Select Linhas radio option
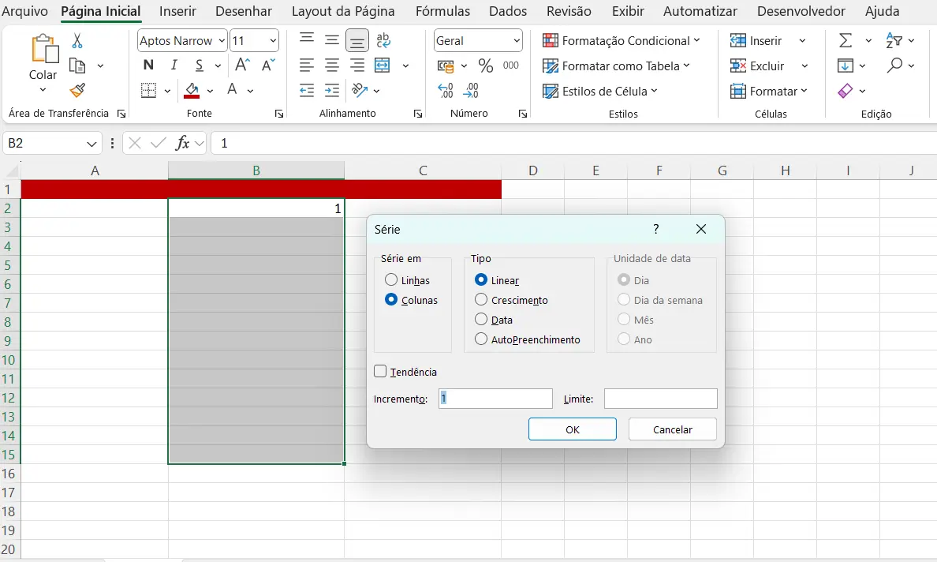The image size is (937, 562). tap(391, 279)
